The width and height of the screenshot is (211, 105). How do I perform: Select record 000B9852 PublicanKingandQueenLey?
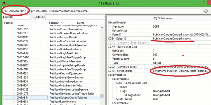tap(51, 73)
